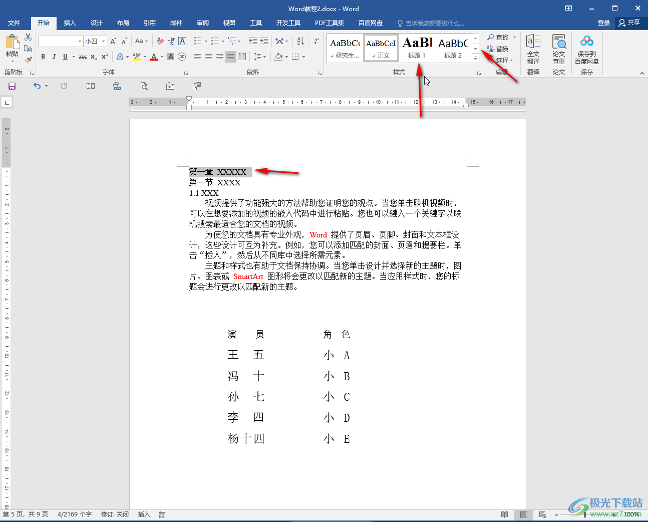Increase paragraph indent
The image size is (648, 522).
pyautogui.click(x=264, y=41)
